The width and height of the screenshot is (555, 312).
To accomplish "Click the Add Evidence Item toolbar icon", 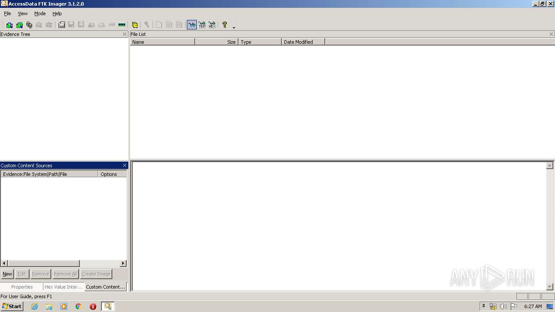I will 9,25.
